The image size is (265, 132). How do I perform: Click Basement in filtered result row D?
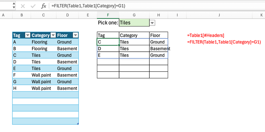[x=160, y=49]
